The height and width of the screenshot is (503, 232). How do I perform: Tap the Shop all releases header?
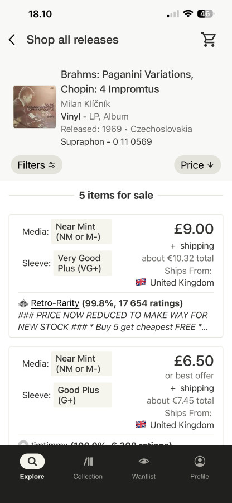click(x=72, y=40)
